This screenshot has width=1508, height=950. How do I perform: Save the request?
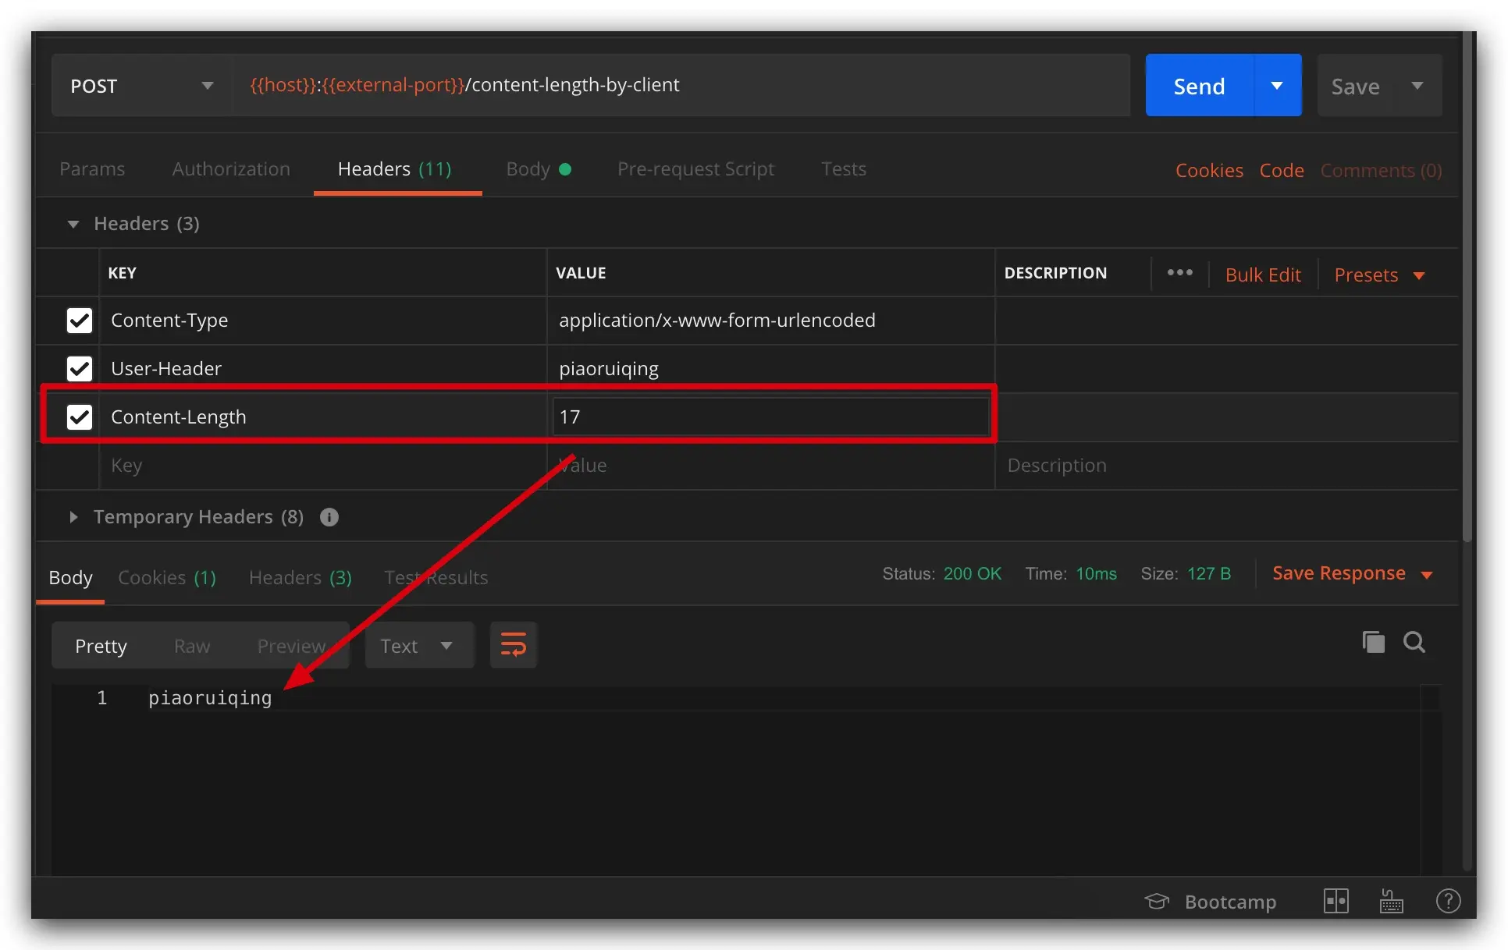pos(1355,87)
